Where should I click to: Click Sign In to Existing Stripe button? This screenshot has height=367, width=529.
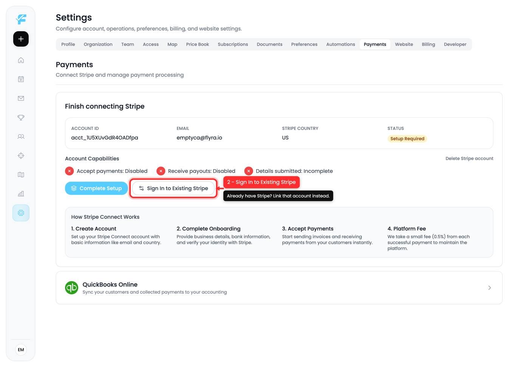coord(173,188)
